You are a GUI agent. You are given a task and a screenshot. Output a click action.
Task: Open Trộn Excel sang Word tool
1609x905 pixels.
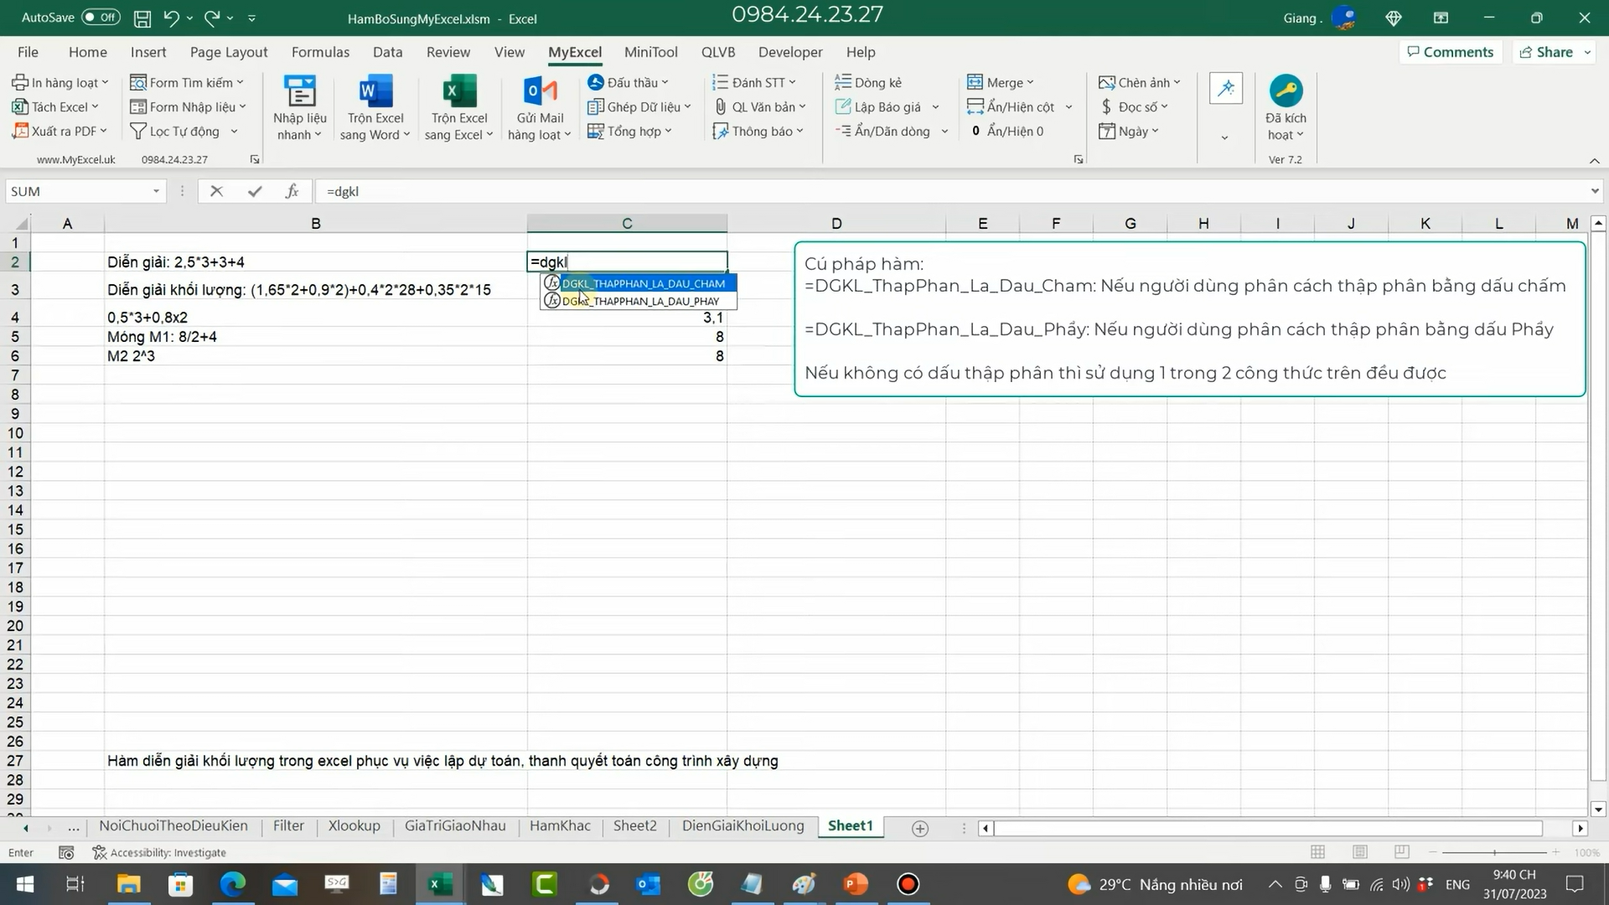coord(374,106)
